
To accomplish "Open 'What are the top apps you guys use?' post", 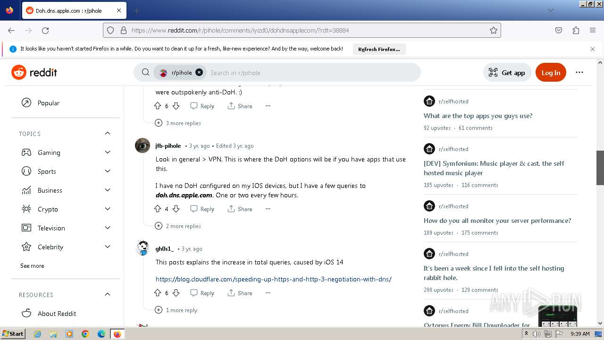I will [x=478, y=116].
